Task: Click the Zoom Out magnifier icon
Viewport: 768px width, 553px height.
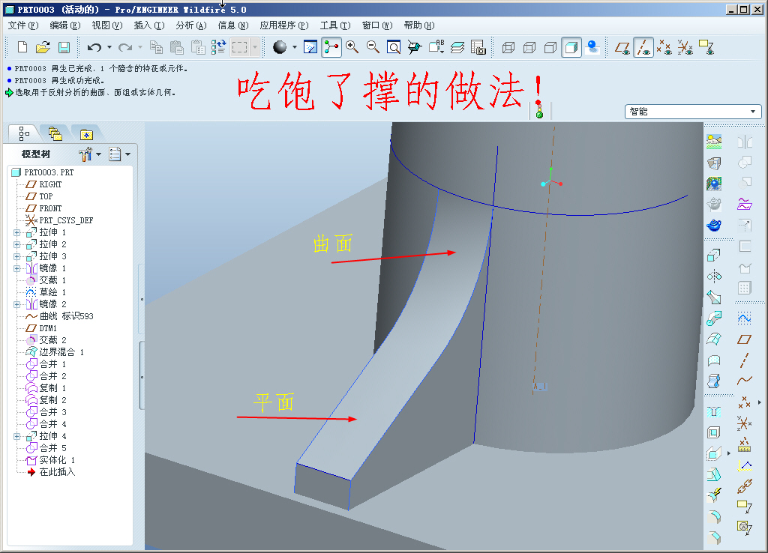Action: [x=373, y=47]
